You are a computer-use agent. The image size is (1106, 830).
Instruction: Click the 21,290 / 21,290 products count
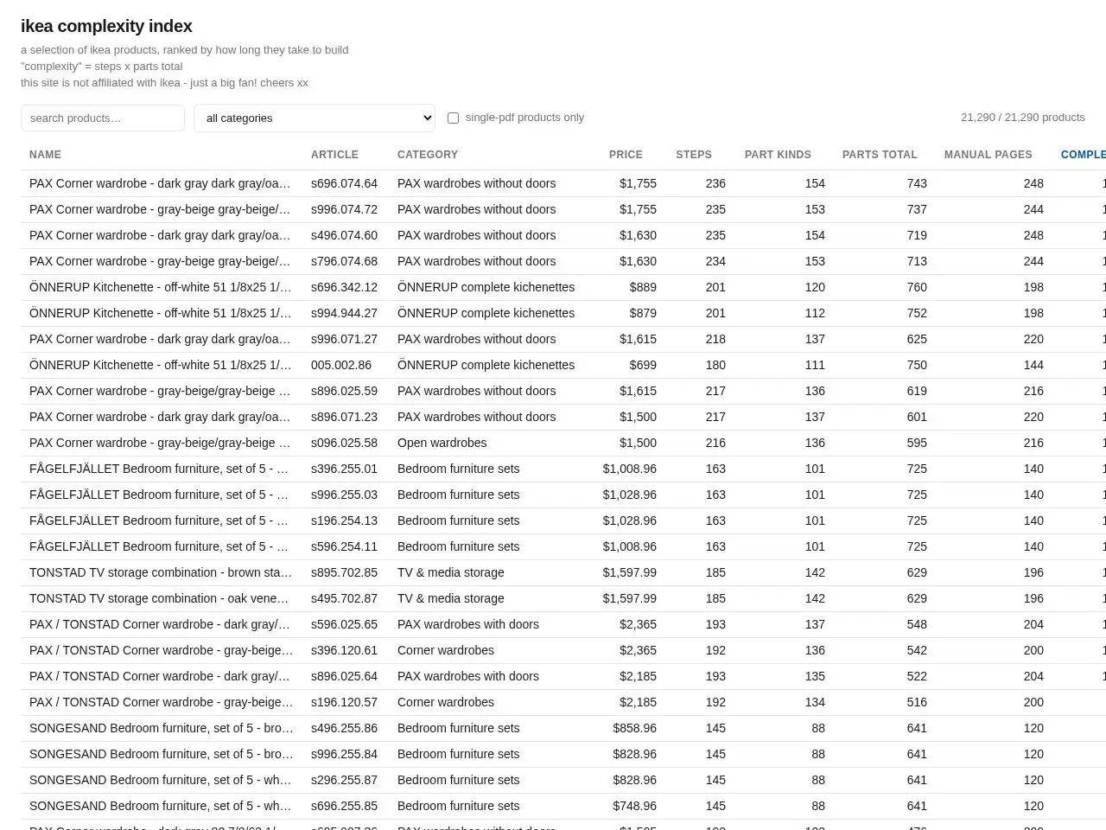[1023, 118]
